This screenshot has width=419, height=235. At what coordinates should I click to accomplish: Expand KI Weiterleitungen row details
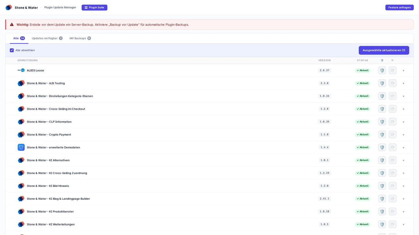pos(403,225)
